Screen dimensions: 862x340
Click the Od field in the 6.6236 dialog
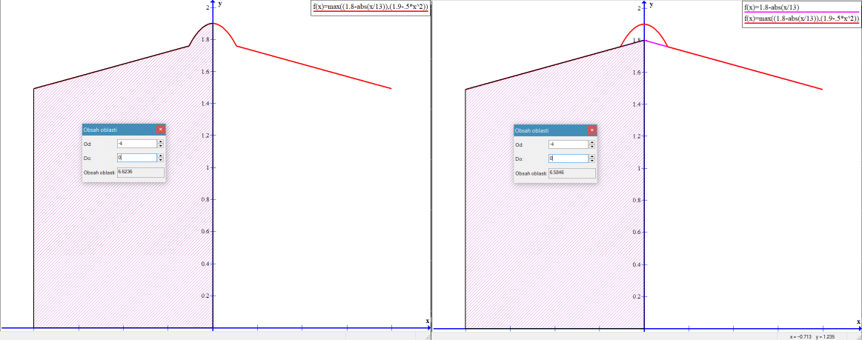pyautogui.click(x=136, y=144)
